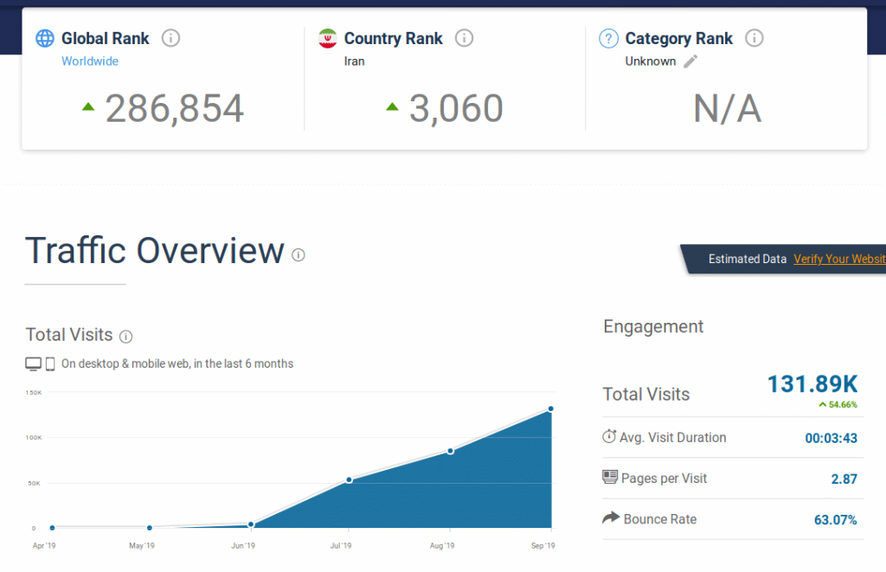Open the Worldwide link under Global Rank
Viewport: 886px width, 572px height.
pos(90,61)
